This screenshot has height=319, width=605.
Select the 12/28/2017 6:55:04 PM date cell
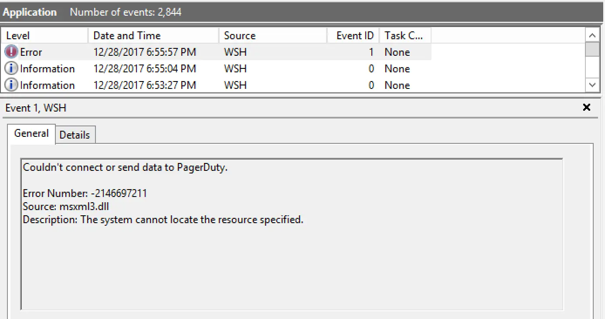pos(145,68)
